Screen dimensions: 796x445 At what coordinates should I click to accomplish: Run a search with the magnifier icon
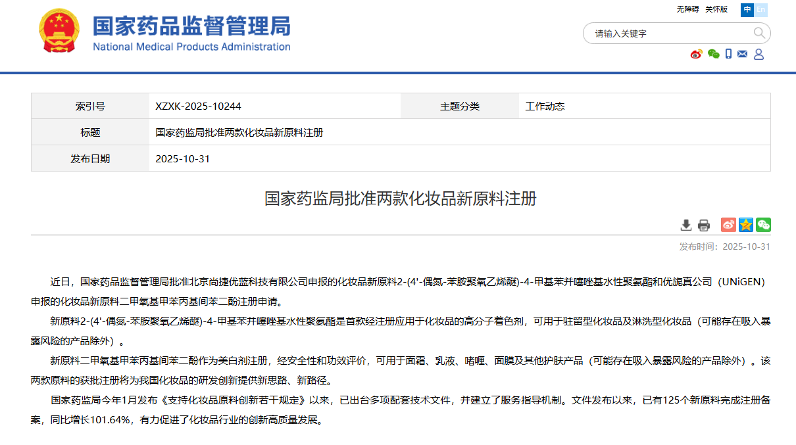[x=759, y=33]
